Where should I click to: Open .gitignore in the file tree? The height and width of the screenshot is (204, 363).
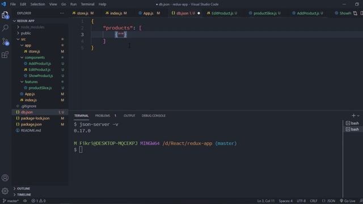coord(40,106)
